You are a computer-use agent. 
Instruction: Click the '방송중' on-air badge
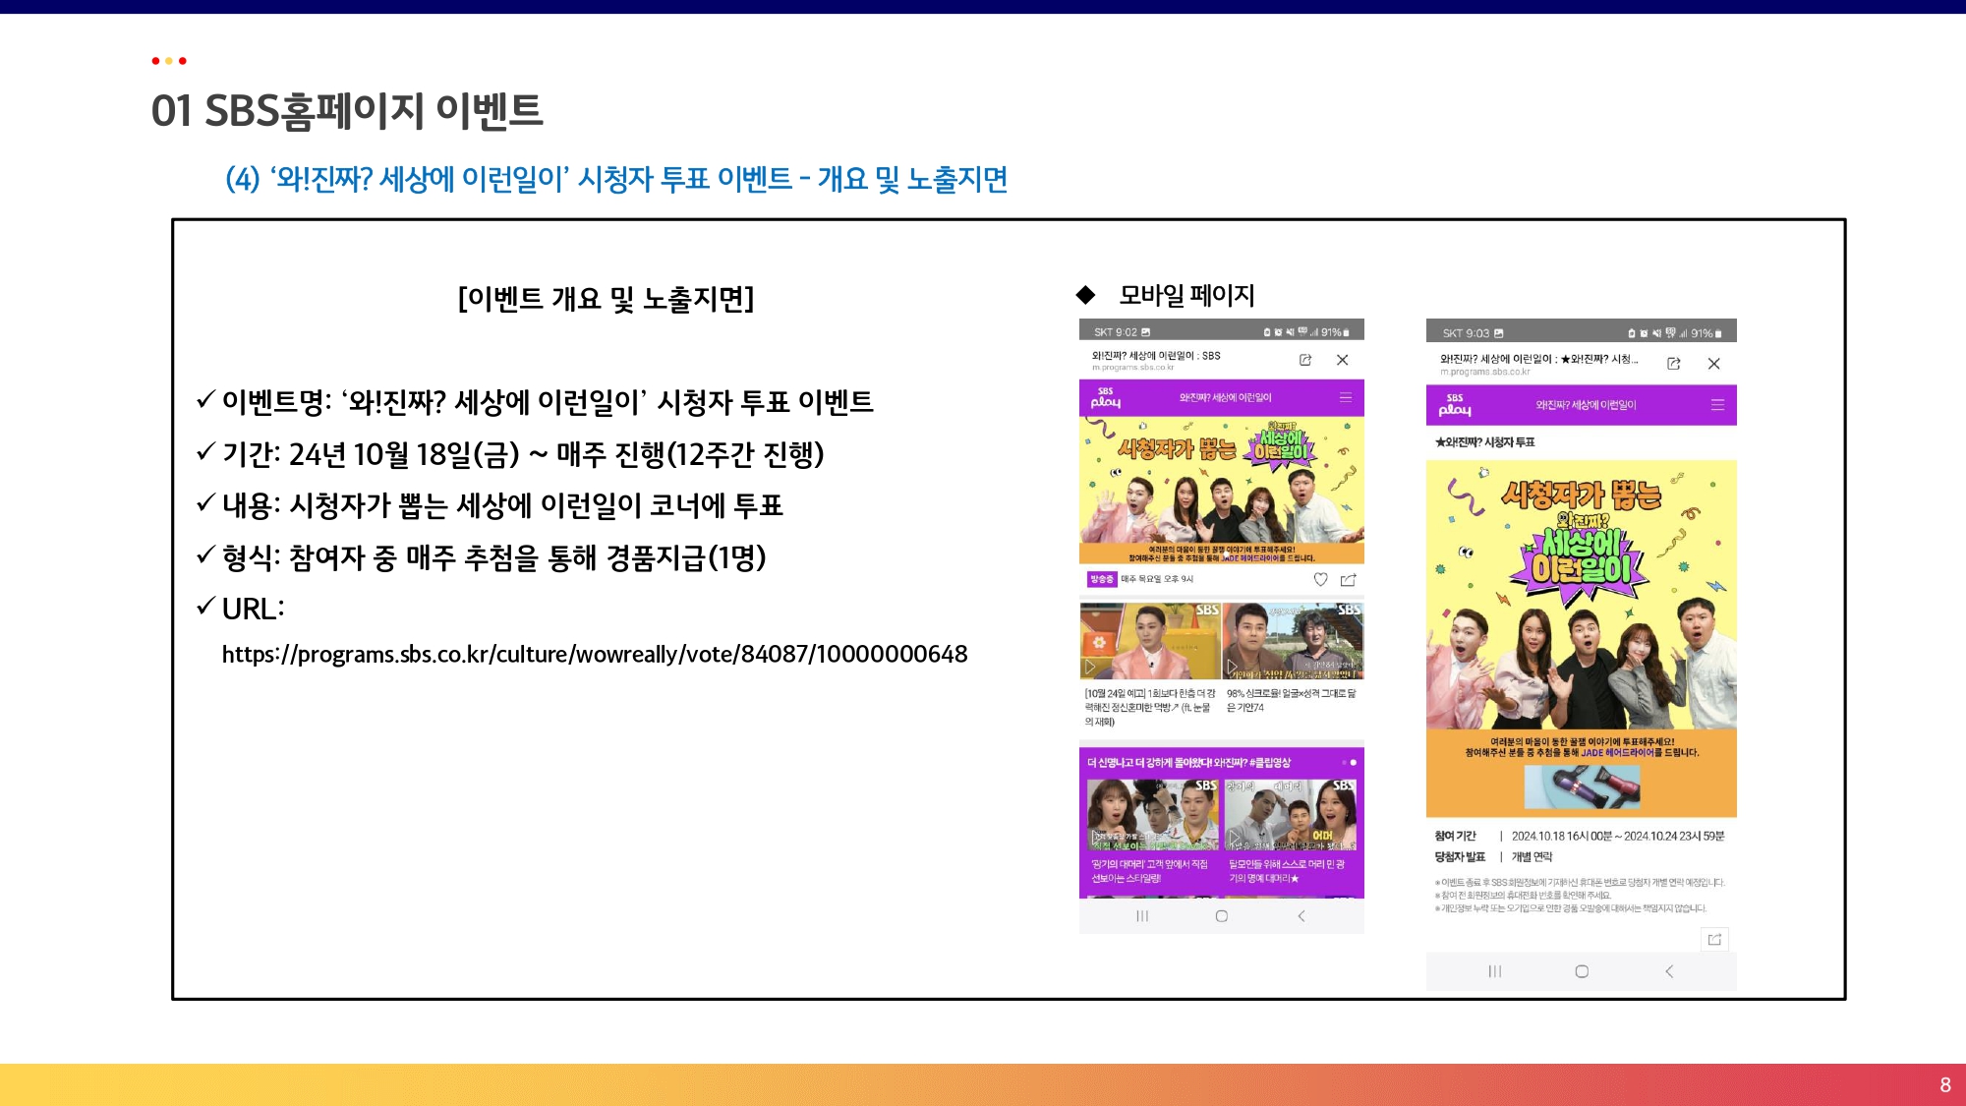click(1102, 579)
